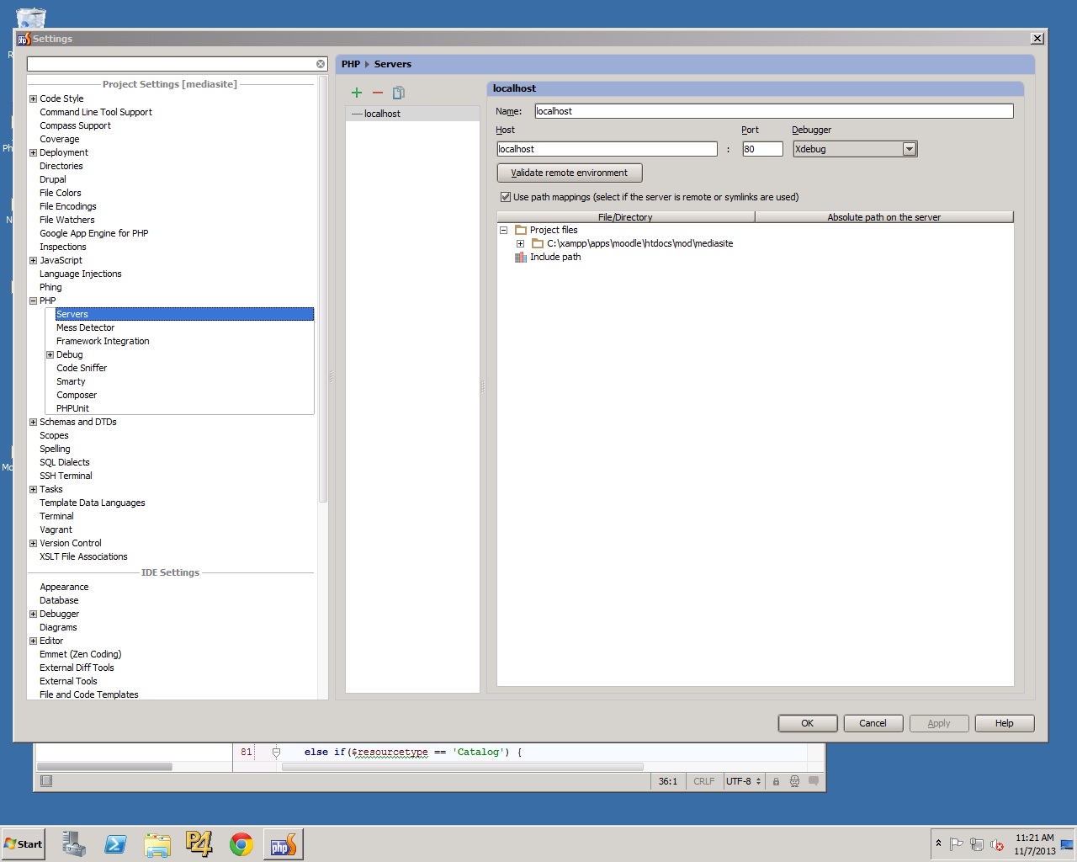This screenshot has width=1077, height=862.
Task: Select Code Sniffer settings
Action: click(82, 368)
